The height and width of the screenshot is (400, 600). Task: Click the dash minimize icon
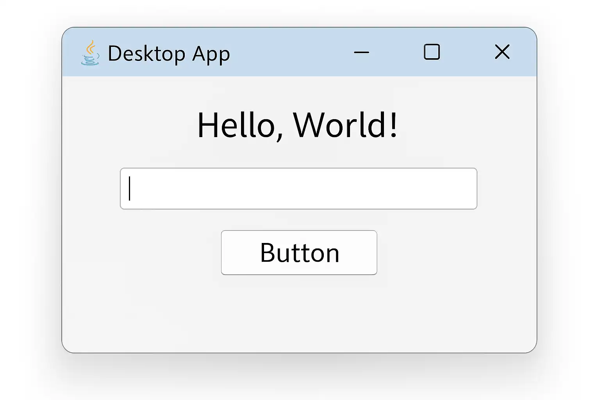(x=361, y=52)
